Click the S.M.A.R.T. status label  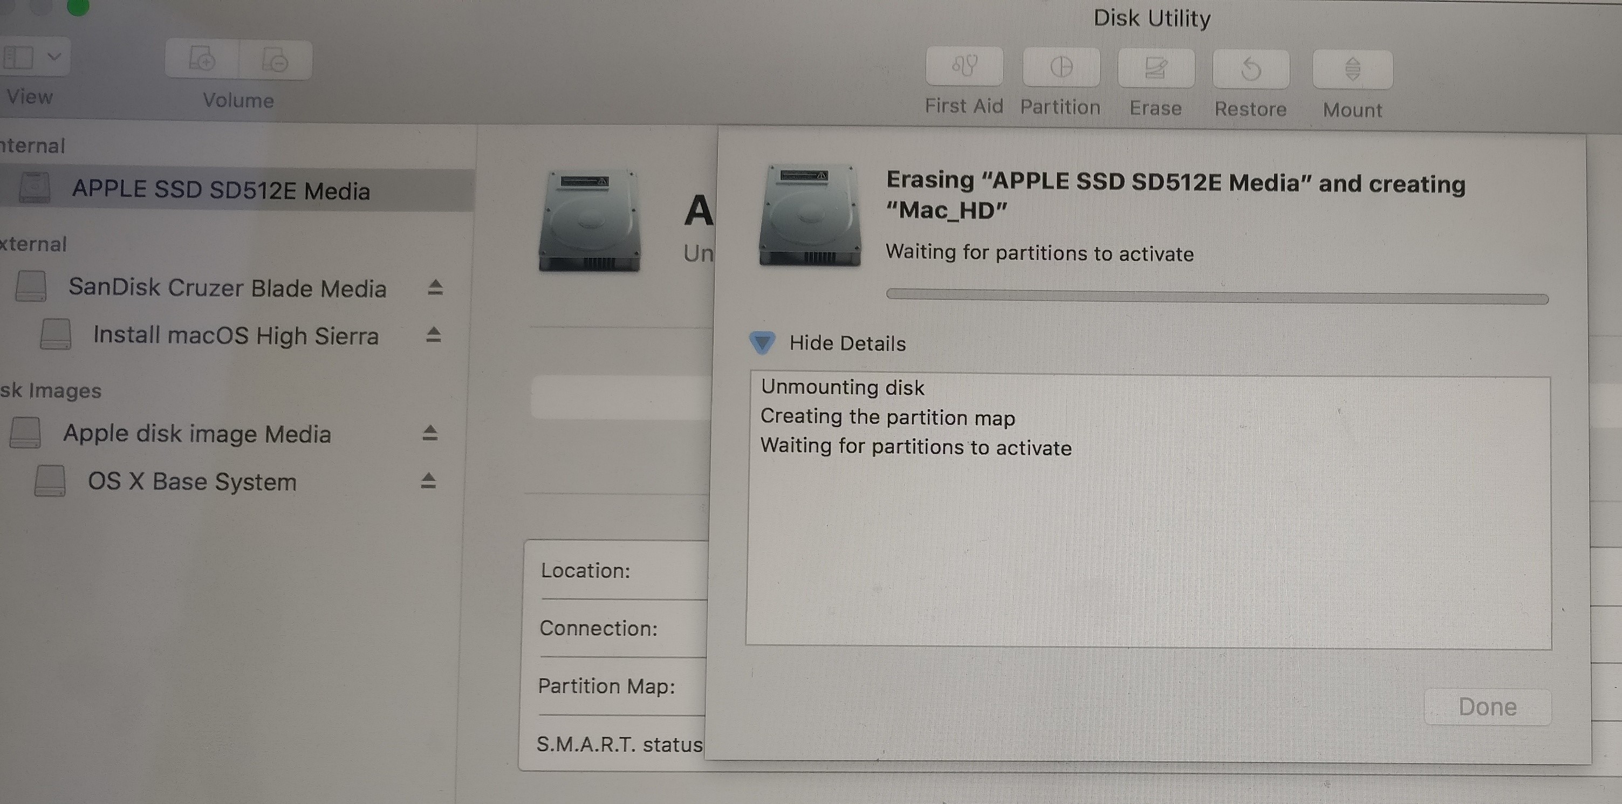coord(620,744)
